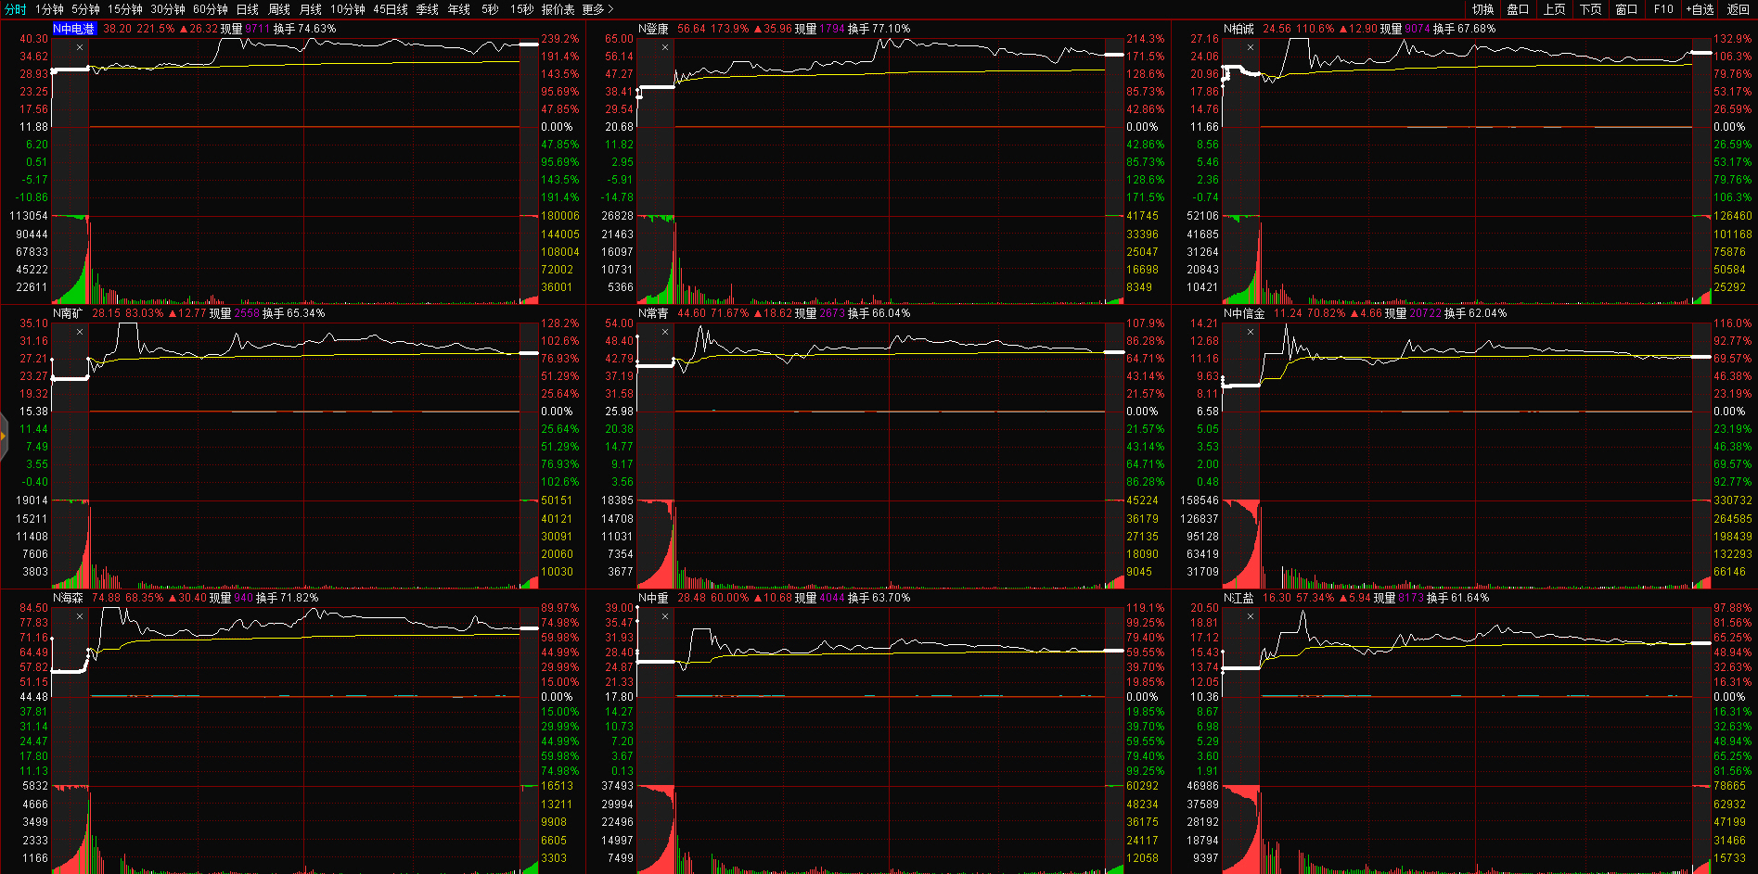Expand the left edge sidebar handle
Viewport: 1758px width, 874px height.
coord(4,434)
